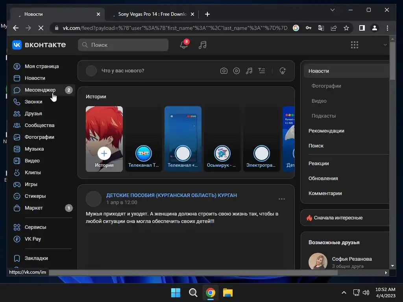Viewport: 403px width, 302px height.
Task: Switch to Sony Vegas Pro 14 tab
Action: (x=152, y=14)
